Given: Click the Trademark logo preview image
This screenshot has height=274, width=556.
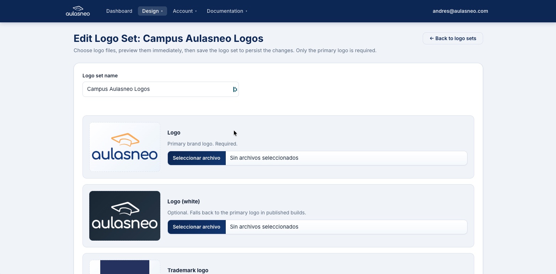Looking at the screenshot, I should [125, 267].
